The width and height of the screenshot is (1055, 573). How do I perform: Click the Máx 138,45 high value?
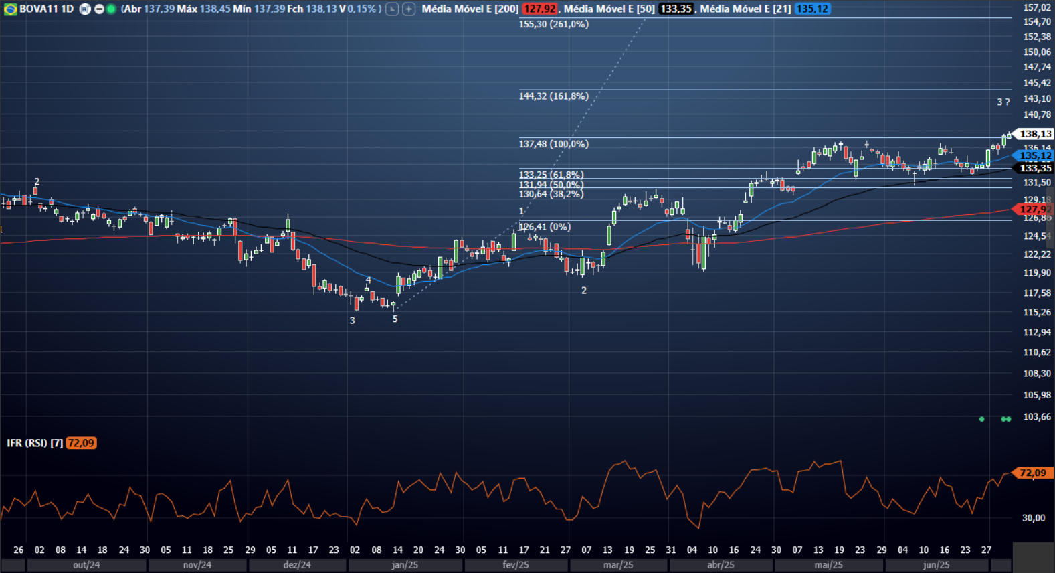click(203, 9)
